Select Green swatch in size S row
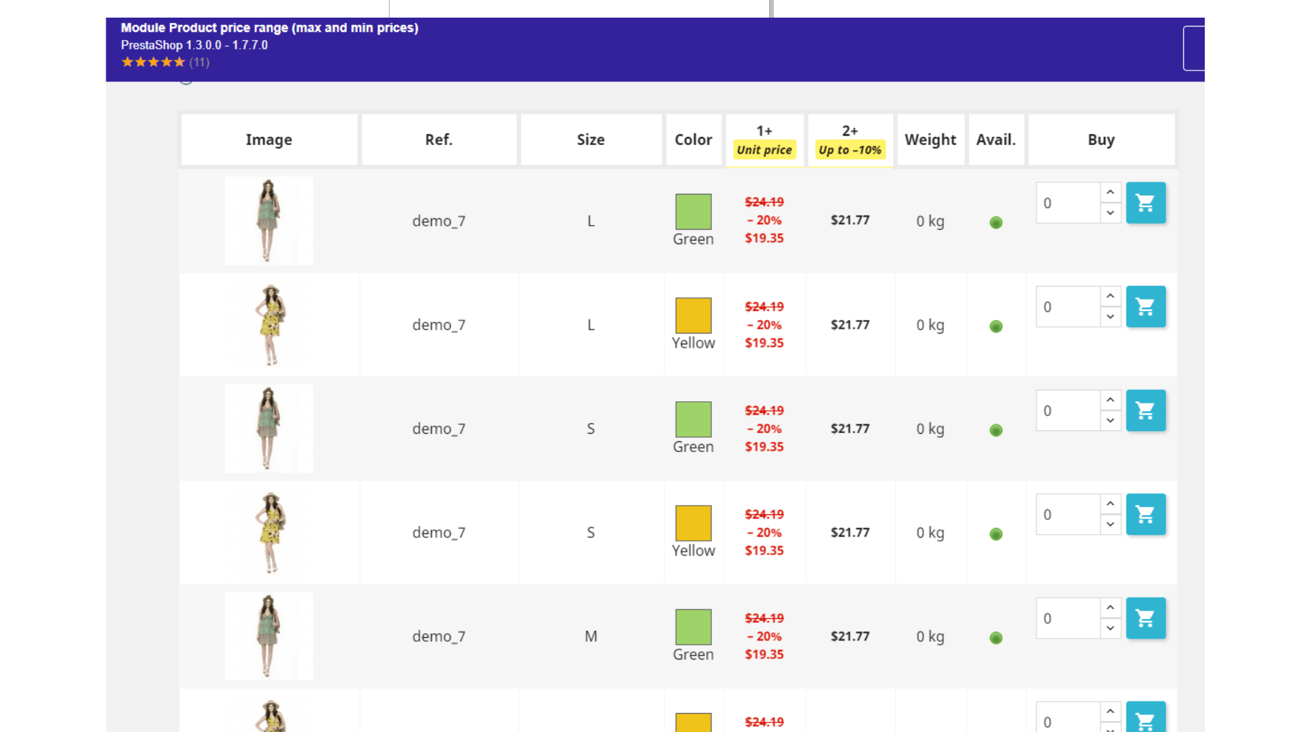Screen dimensions: 1301x732 (x=693, y=419)
